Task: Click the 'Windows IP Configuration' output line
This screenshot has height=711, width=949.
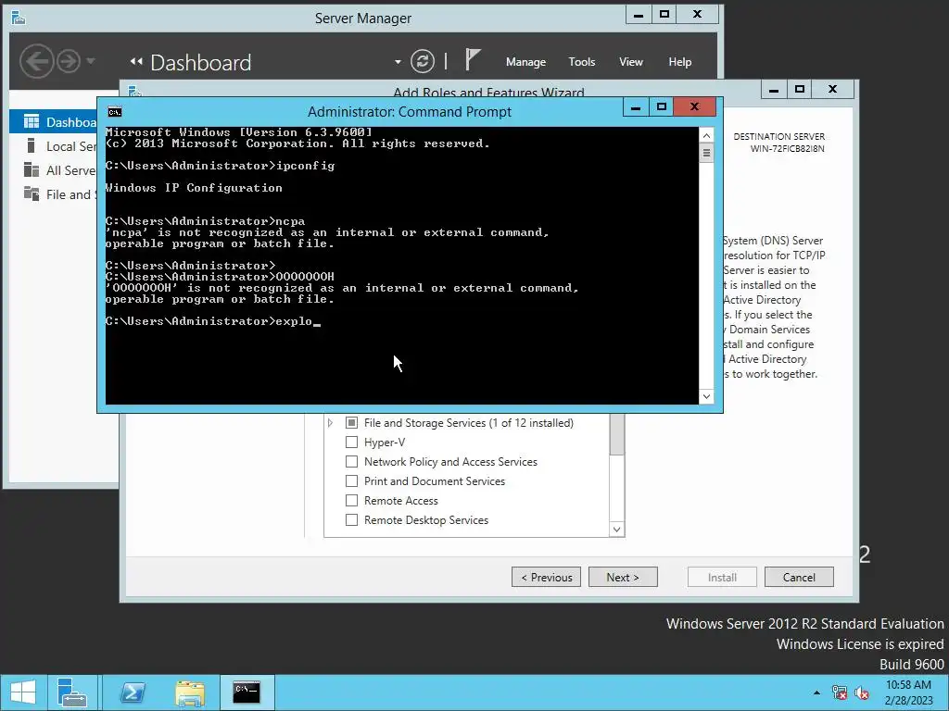Action: (x=194, y=187)
